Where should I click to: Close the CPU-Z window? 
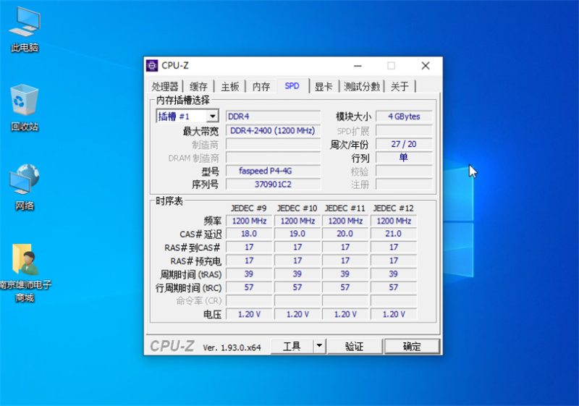click(426, 66)
